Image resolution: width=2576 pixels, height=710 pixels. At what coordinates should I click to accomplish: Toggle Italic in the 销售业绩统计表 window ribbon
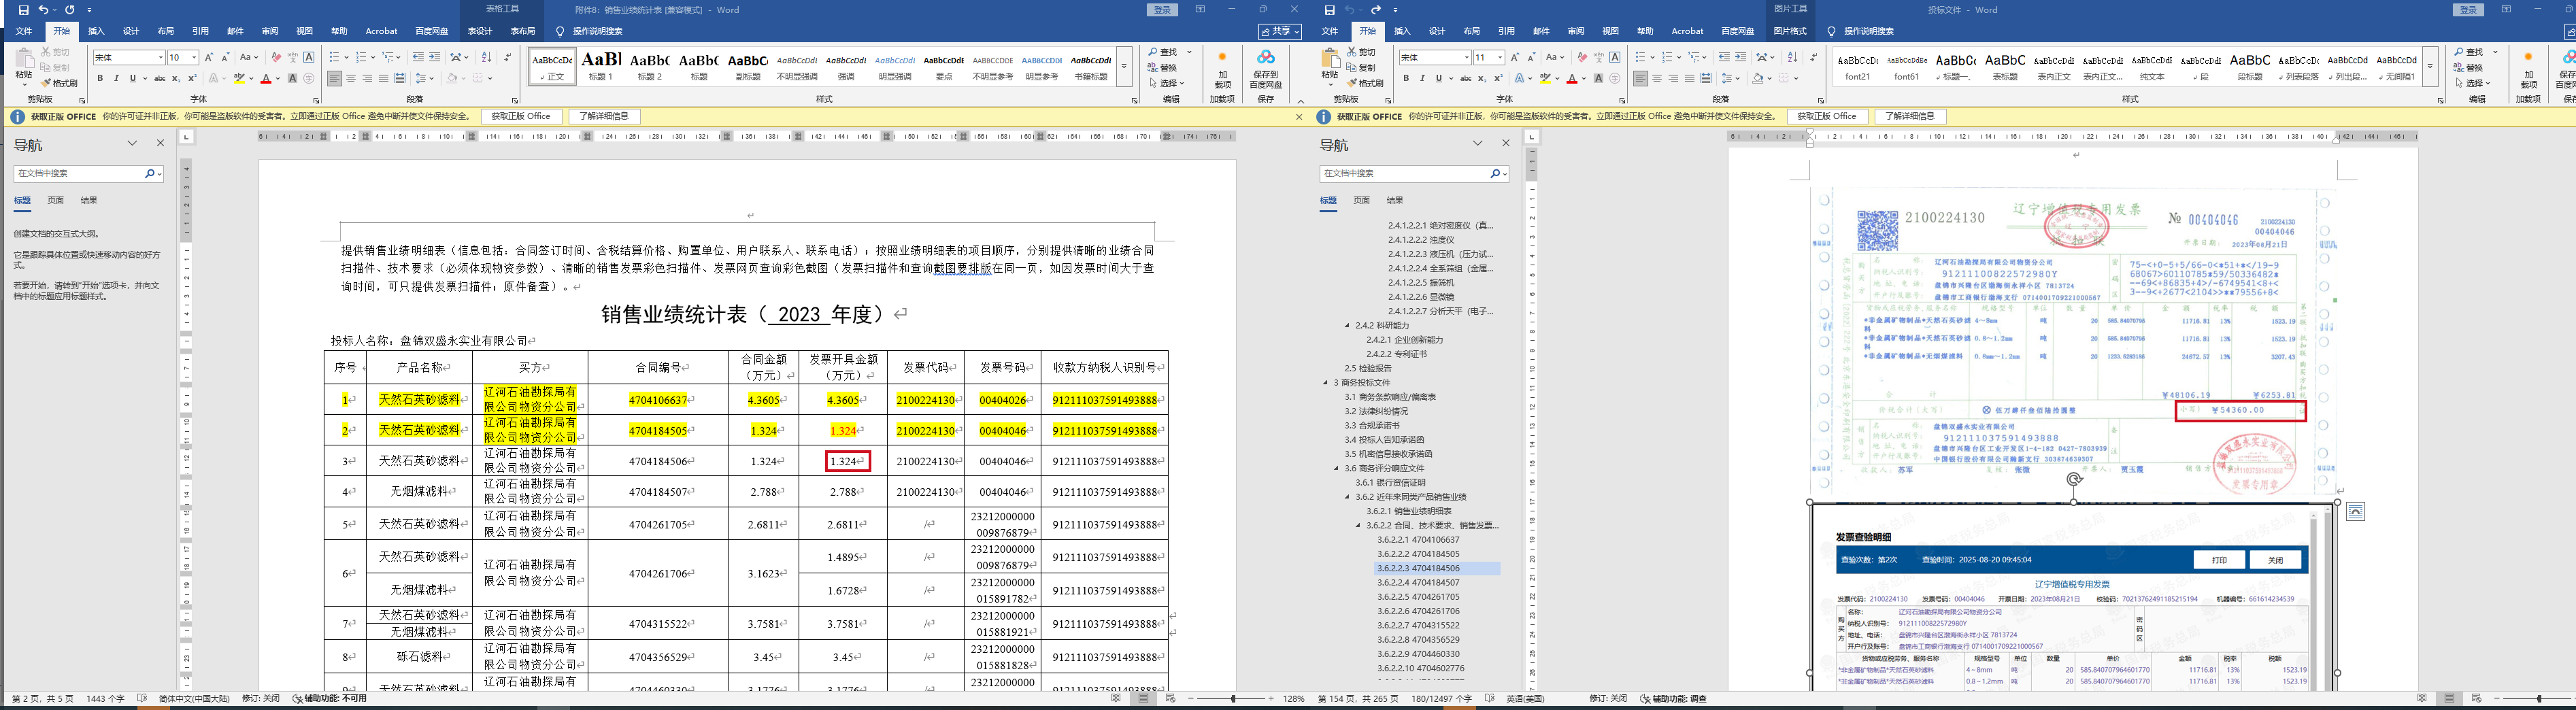click(x=116, y=78)
